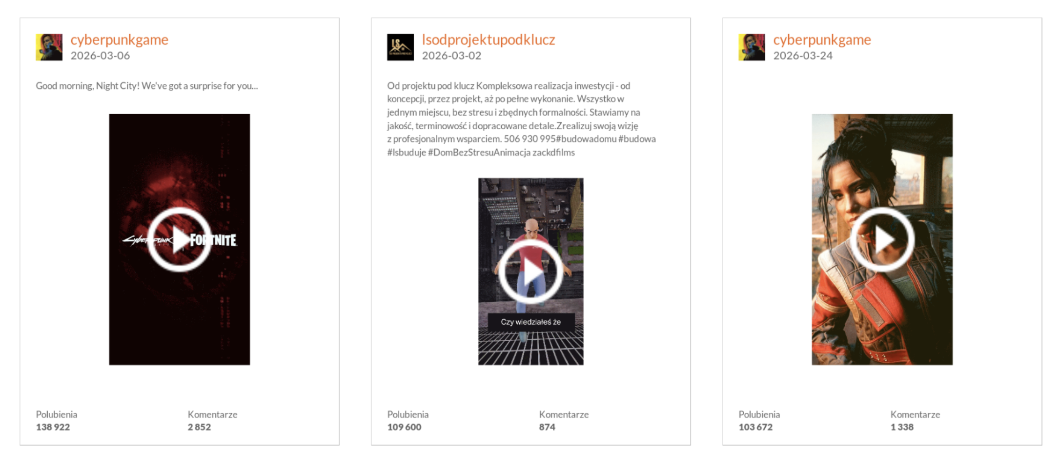Click the 109 600 likes count

[x=404, y=427]
